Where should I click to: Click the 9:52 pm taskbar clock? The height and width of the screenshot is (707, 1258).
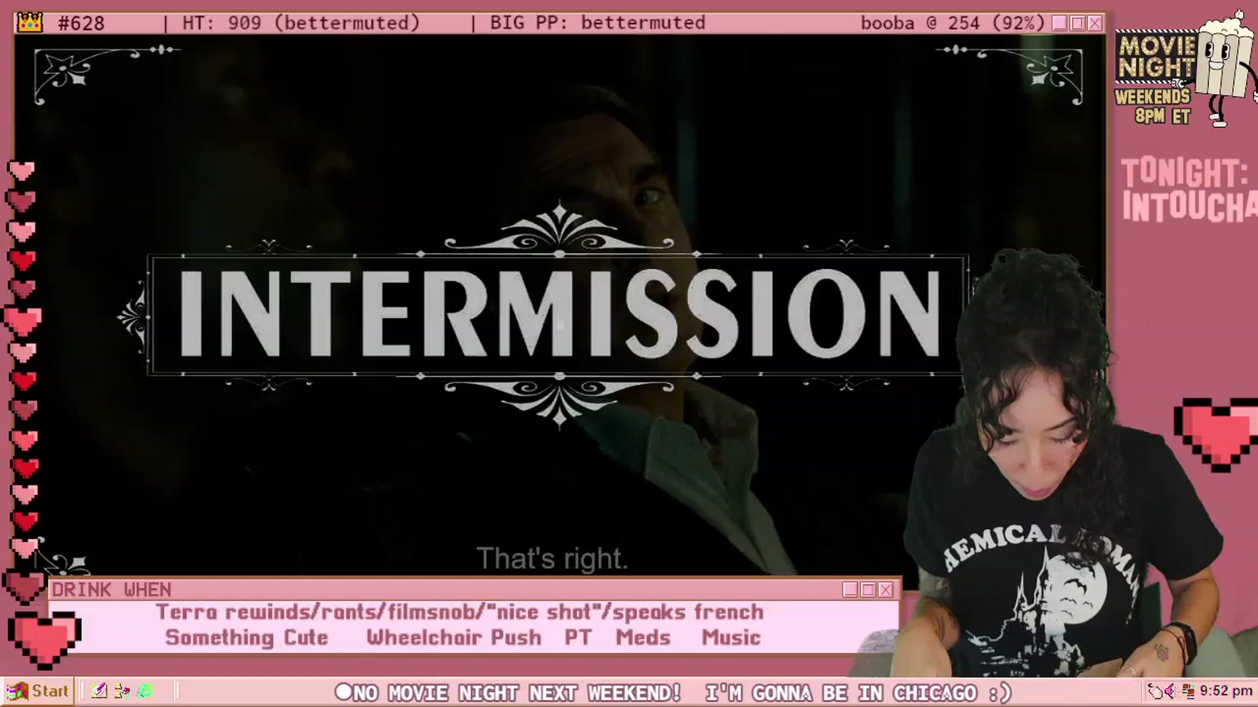(1226, 691)
